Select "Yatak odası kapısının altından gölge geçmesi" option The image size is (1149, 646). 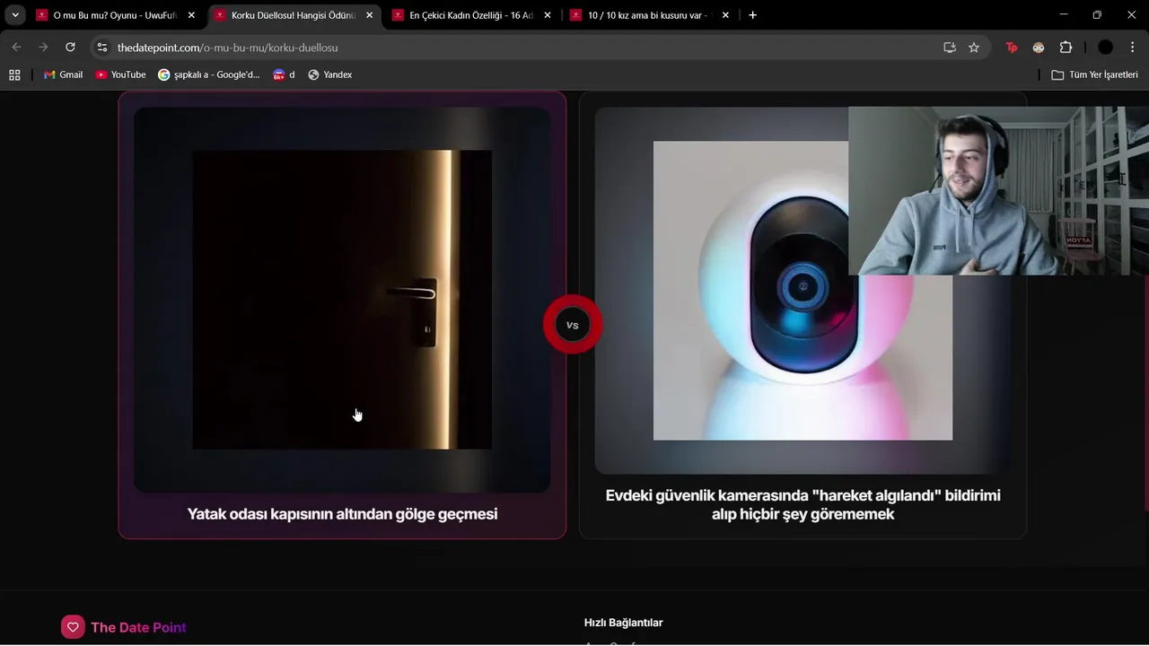pyautogui.click(x=342, y=514)
